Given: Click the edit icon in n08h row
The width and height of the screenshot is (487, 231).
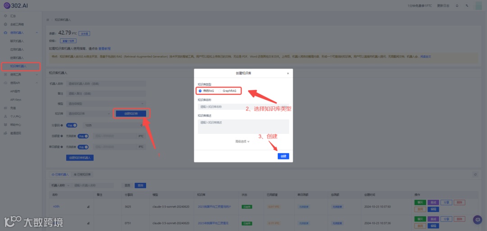Looking at the screenshot, I should [88, 207].
